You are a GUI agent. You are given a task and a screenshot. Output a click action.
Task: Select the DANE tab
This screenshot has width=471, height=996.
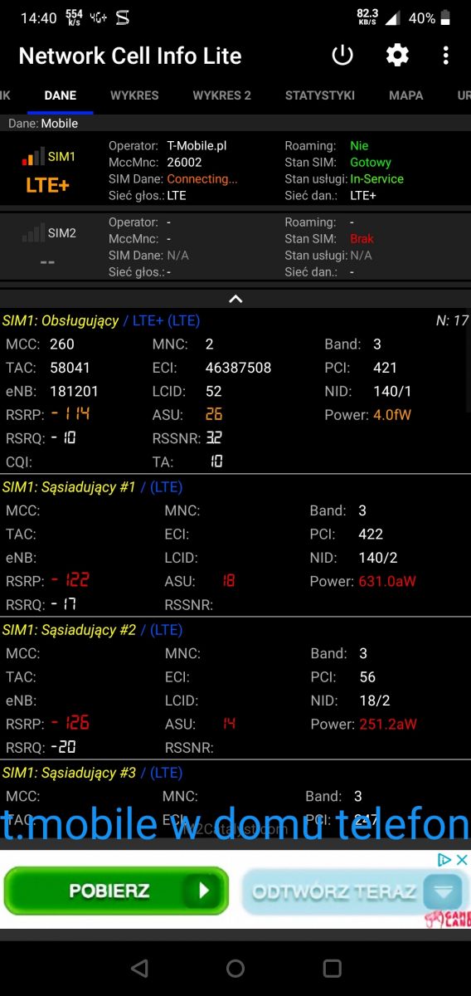[x=61, y=95]
